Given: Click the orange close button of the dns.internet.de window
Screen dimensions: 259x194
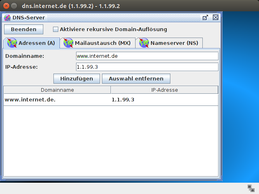Looking at the screenshot, I should pos(5,6).
